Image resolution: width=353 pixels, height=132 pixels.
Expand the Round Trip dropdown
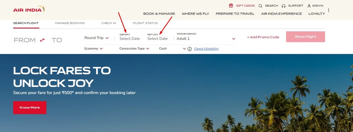click(97, 38)
